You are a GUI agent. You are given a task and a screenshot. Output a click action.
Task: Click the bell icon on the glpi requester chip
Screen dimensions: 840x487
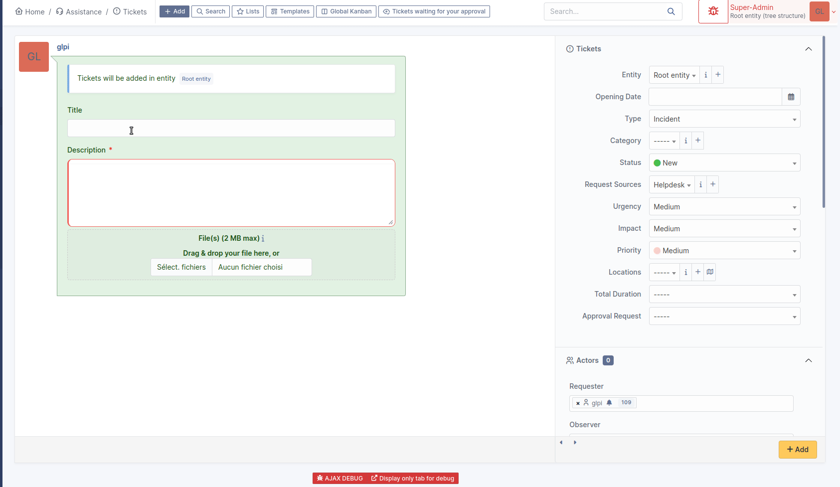click(609, 402)
